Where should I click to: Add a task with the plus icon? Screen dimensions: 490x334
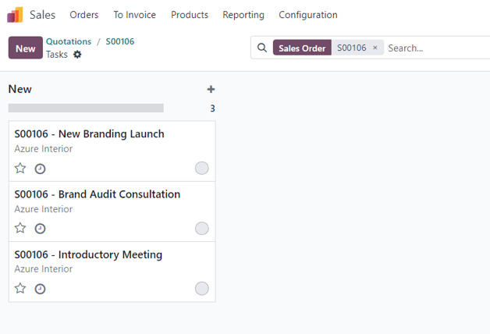click(211, 89)
